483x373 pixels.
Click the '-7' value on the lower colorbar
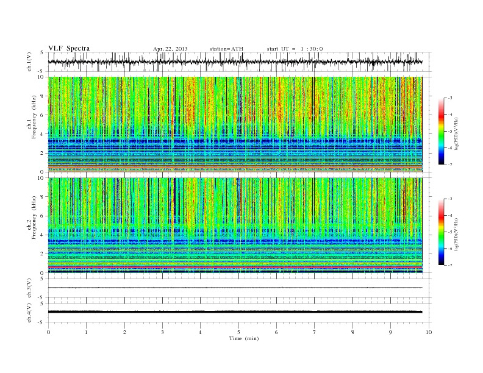[449, 265]
